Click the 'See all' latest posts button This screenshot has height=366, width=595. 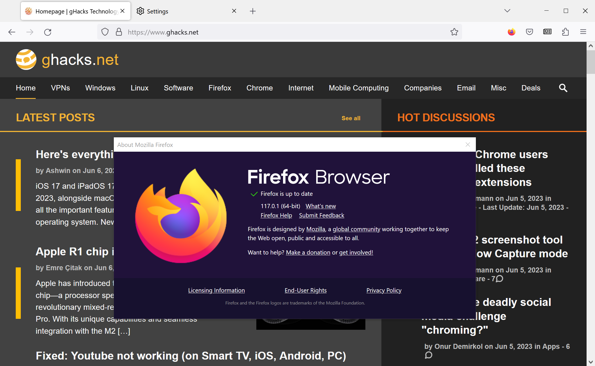tap(351, 118)
